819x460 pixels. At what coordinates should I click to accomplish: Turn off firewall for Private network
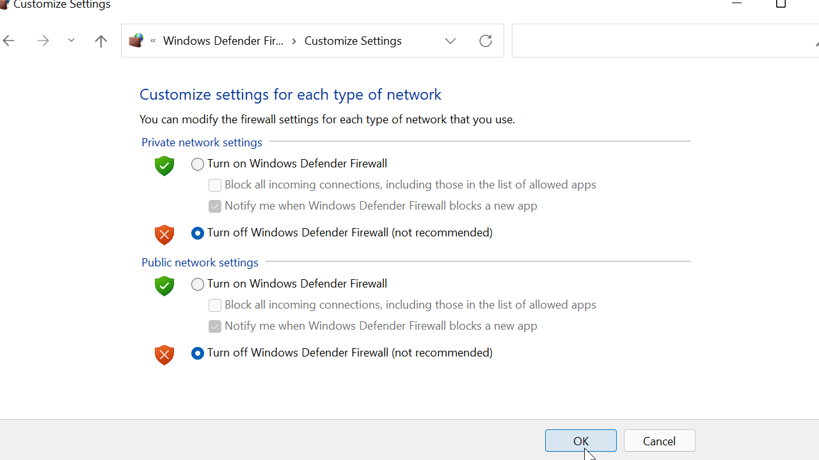(x=198, y=233)
